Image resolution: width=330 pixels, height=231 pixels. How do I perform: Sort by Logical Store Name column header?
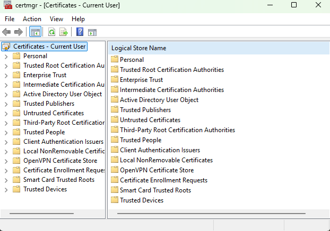coord(219,48)
